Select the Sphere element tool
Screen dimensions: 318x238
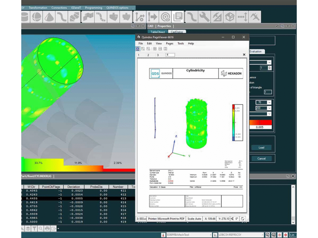tap(37, 17)
